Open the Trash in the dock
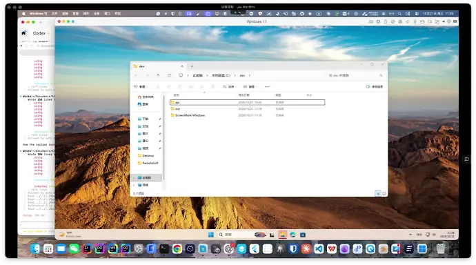 point(441,249)
